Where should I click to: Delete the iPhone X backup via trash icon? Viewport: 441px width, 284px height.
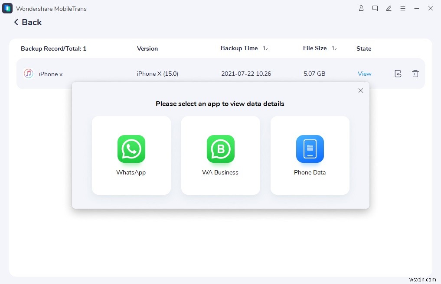pyautogui.click(x=415, y=74)
